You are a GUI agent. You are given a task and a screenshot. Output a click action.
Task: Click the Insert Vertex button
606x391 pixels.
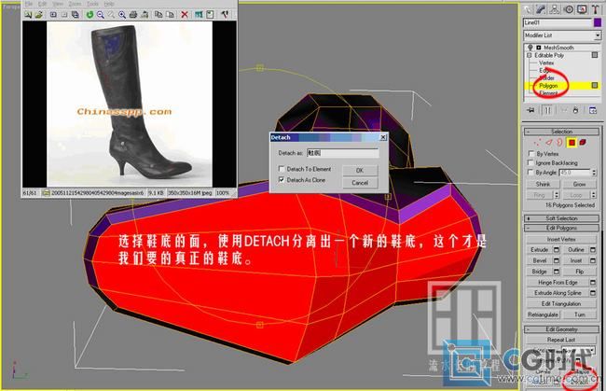click(561, 239)
